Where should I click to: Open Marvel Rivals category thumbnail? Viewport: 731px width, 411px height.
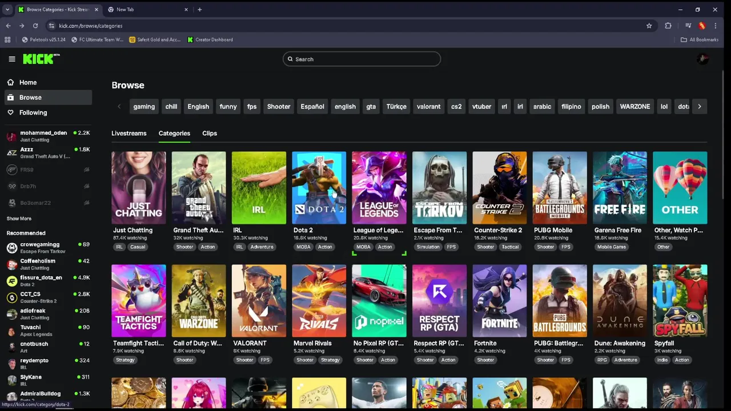pyautogui.click(x=319, y=301)
